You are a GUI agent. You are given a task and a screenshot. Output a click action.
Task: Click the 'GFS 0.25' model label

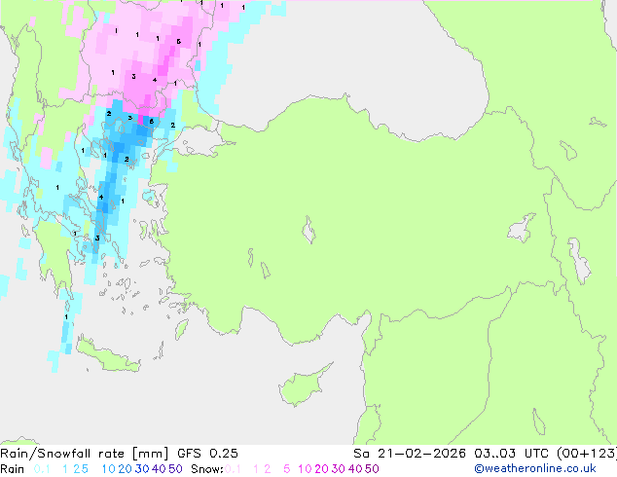click(x=207, y=454)
